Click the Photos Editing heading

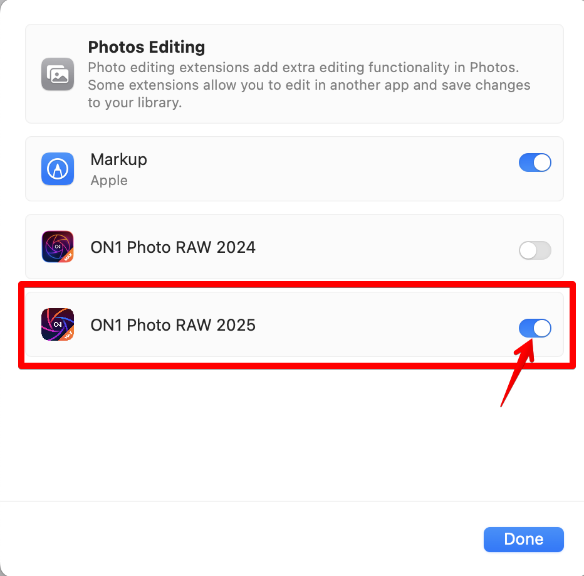(147, 47)
